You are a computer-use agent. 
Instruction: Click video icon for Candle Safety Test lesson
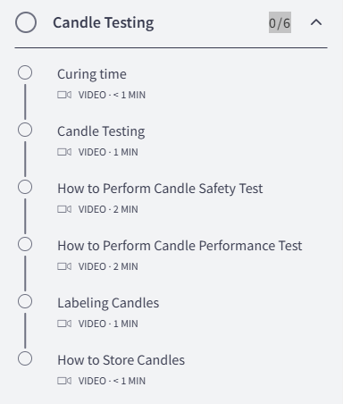[64, 209]
